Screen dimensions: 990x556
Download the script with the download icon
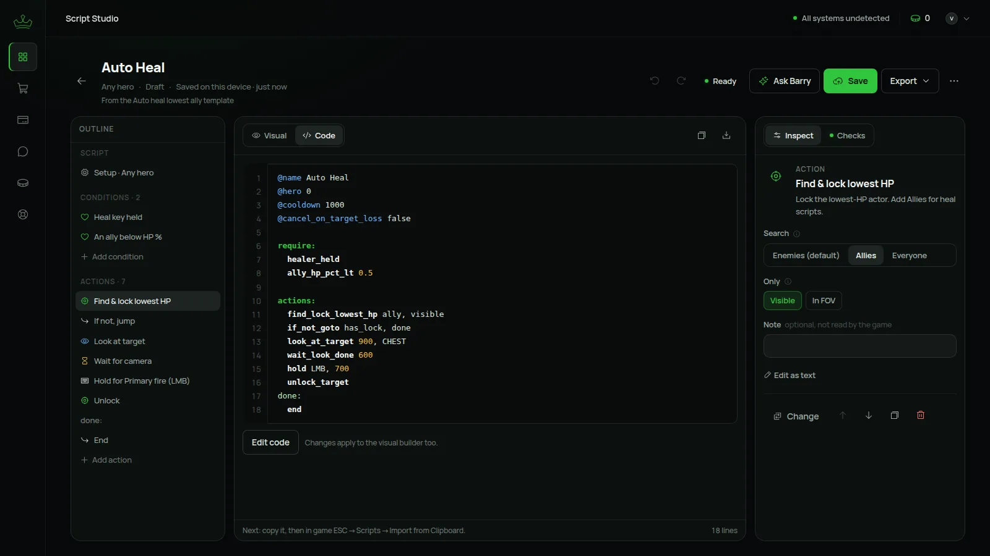[x=726, y=135]
